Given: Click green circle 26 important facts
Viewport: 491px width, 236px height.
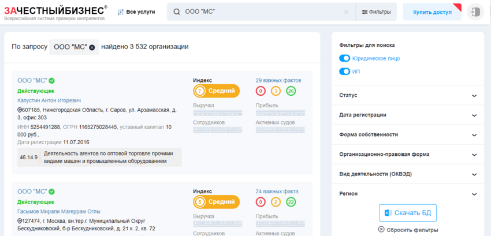Looking at the screenshot, I should tap(291, 91).
